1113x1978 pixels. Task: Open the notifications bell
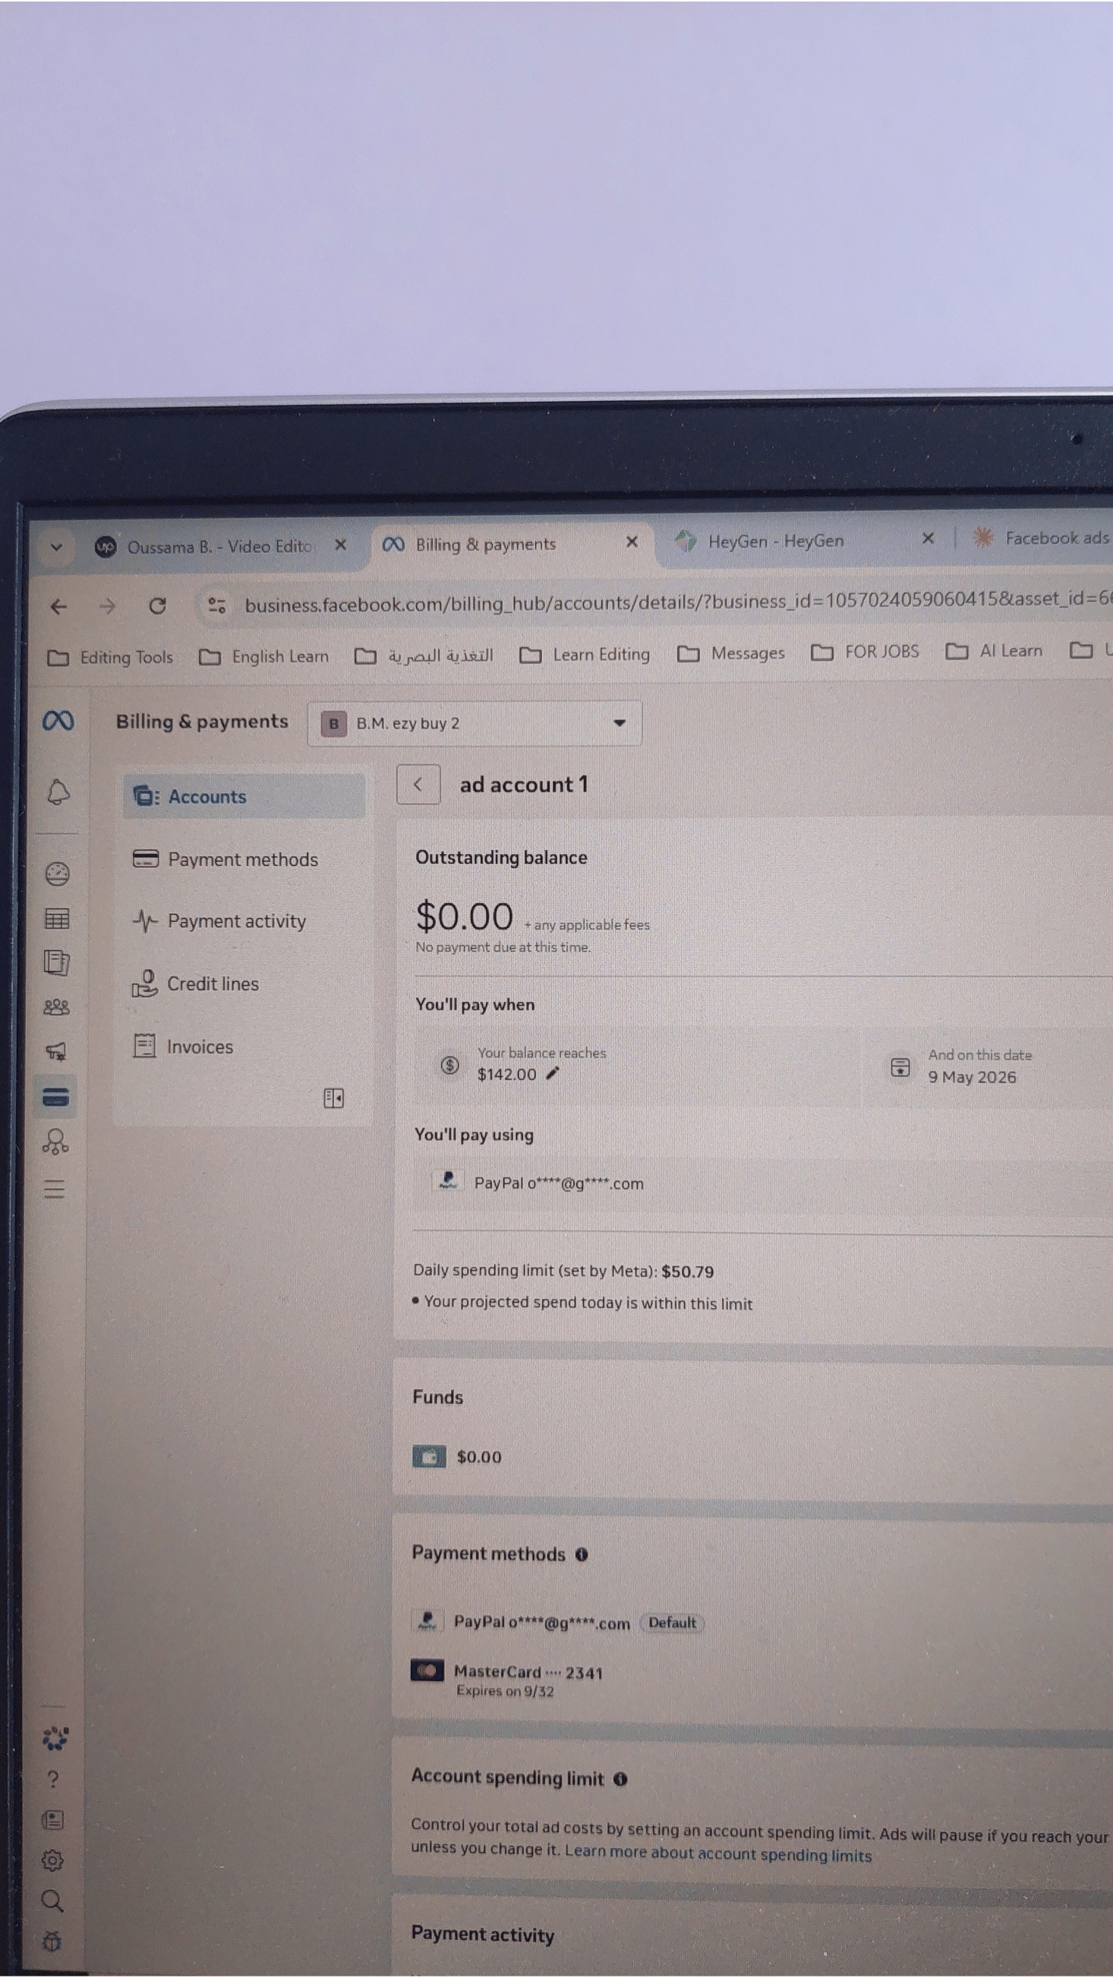58,792
